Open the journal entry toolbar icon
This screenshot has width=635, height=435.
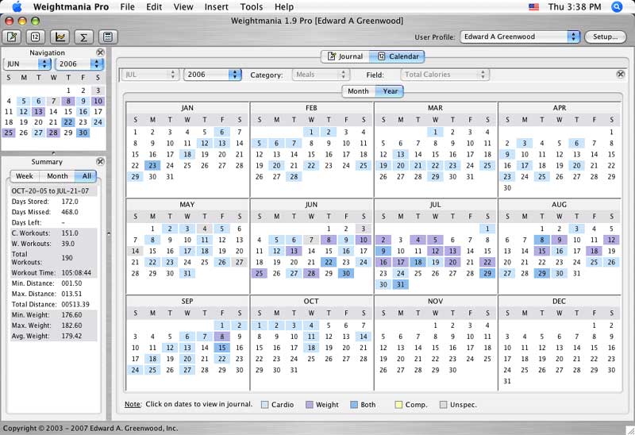tap(12, 37)
